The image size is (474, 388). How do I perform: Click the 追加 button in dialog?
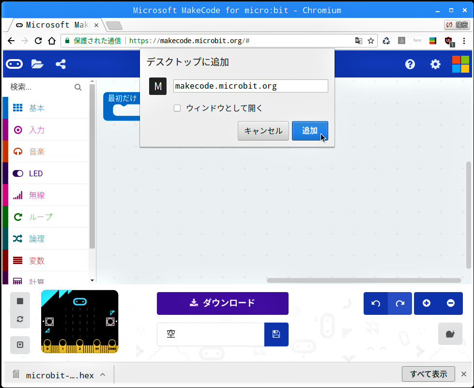pyautogui.click(x=310, y=131)
